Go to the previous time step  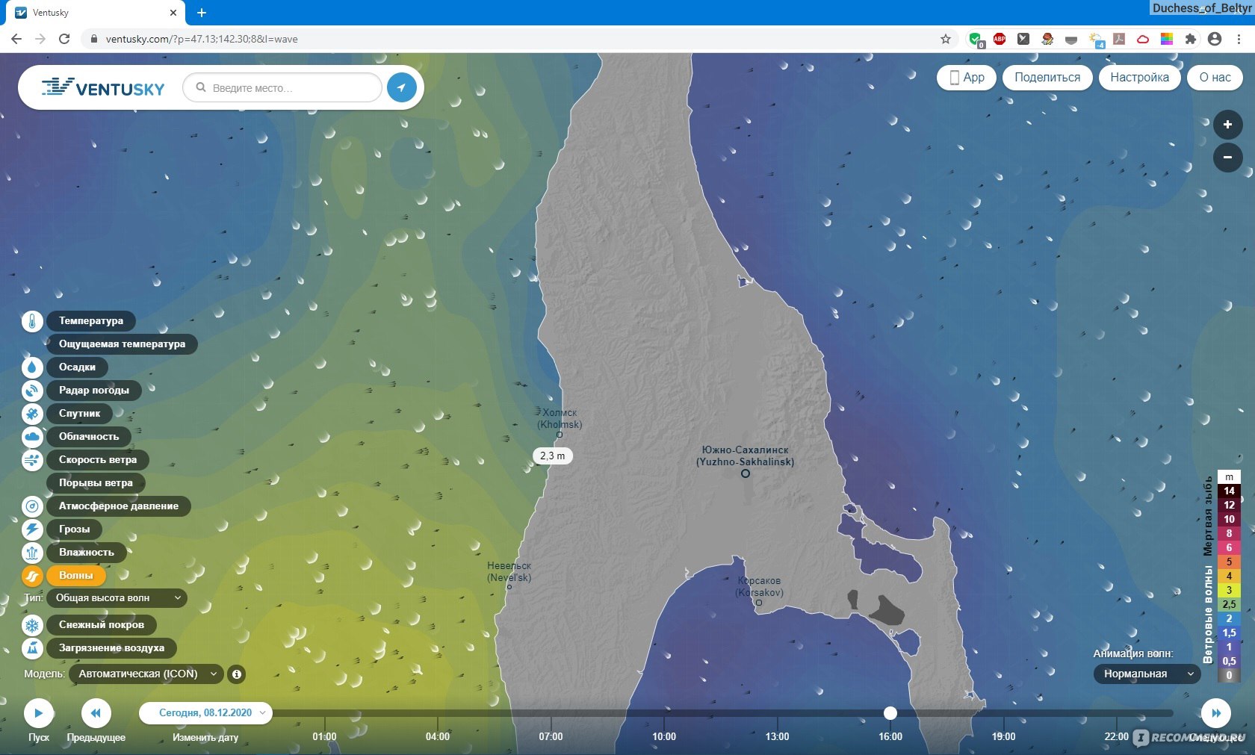[x=96, y=713]
